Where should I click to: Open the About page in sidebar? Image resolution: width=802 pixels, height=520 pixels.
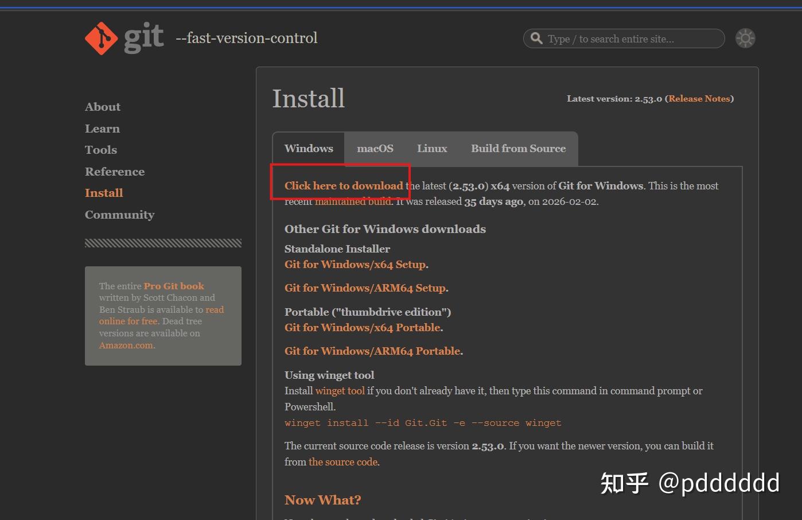point(103,107)
